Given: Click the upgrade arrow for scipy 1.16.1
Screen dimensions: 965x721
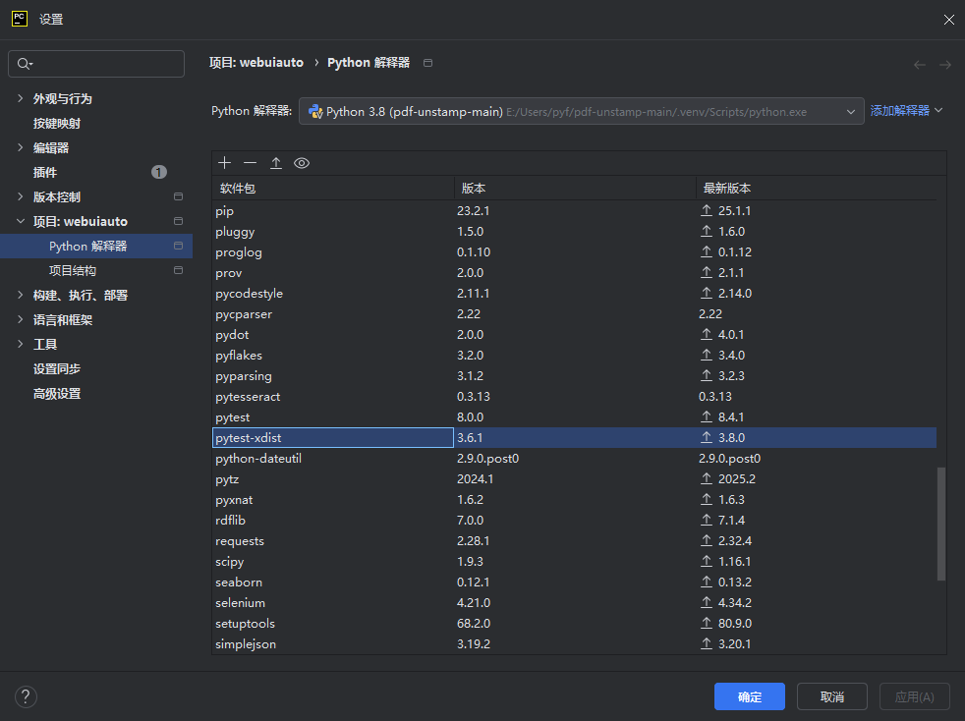Looking at the screenshot, I should click(706, 562).
